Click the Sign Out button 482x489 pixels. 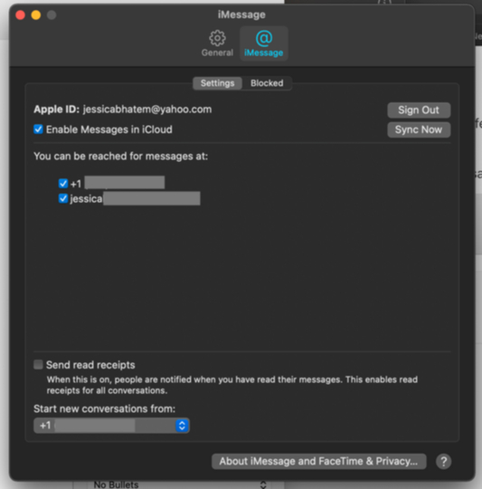pos(419,110)
